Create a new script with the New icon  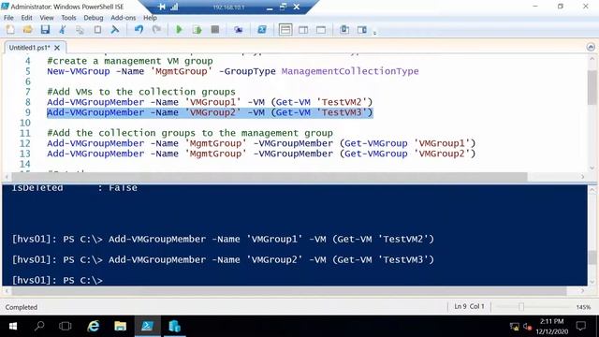10,30
